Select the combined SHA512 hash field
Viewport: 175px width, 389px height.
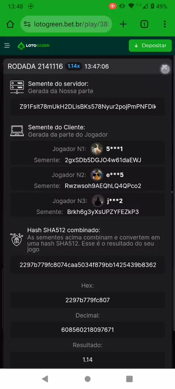[87, 265]
